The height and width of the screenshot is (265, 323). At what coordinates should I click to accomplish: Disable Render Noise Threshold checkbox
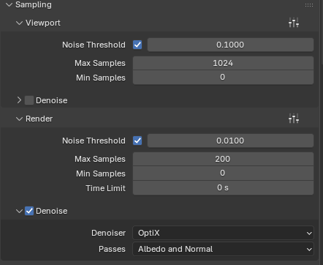[x=137, y=141]
